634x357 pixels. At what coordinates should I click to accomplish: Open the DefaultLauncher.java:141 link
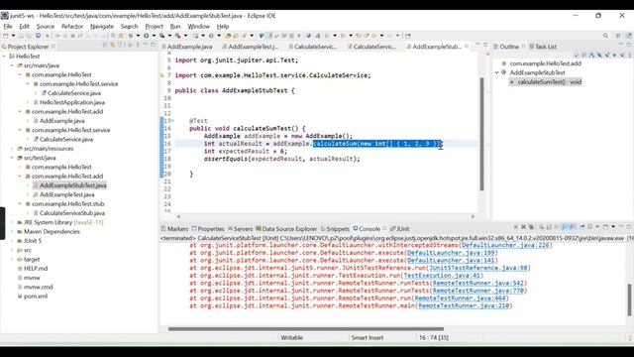pos(451,260)
